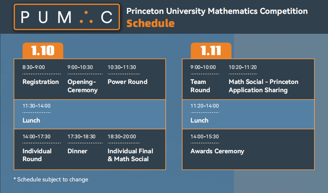This screenshot has width=328, height=193.
Task: Click the orange Schedule heading
Action: coord(150,23)
